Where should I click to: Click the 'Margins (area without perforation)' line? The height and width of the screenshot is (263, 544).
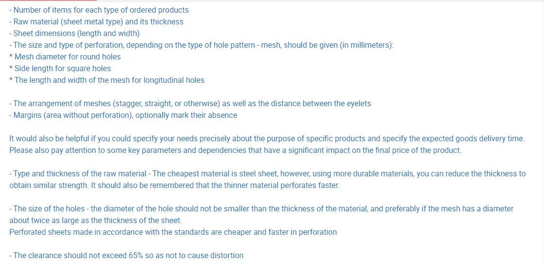click(123, 115)
